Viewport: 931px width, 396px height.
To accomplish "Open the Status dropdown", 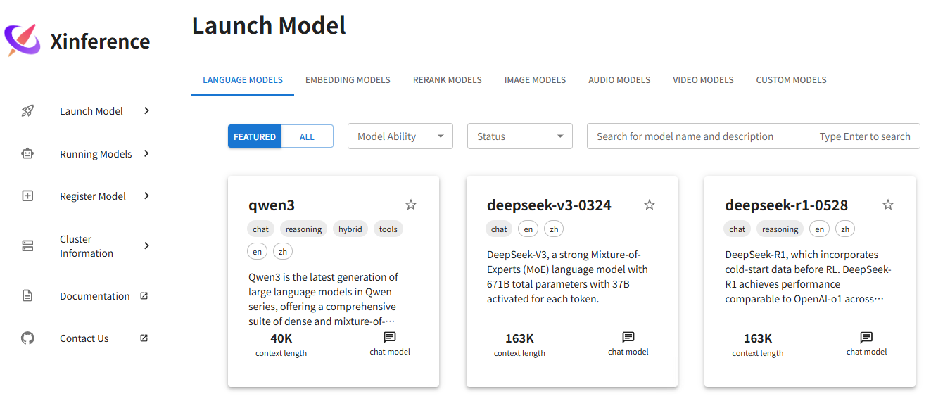I will (519, 136).
